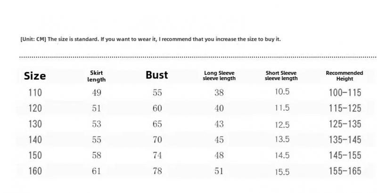Select the Bust column header
Screen dimensions: 377x193
(157, 75)
